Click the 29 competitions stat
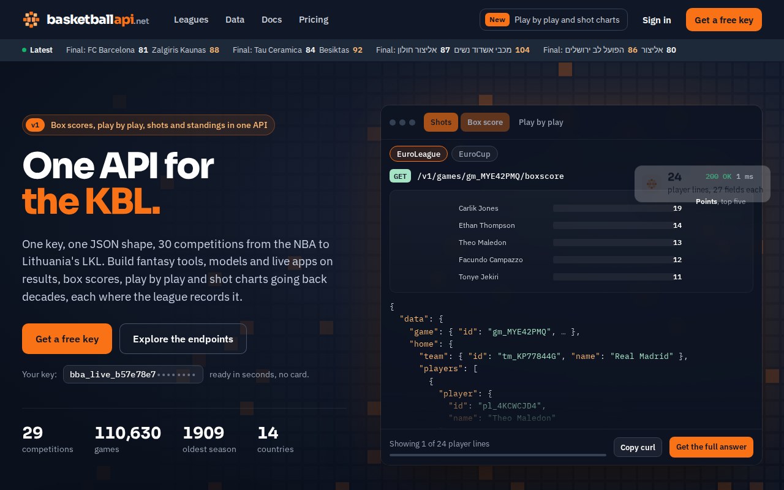 (48, 439)
